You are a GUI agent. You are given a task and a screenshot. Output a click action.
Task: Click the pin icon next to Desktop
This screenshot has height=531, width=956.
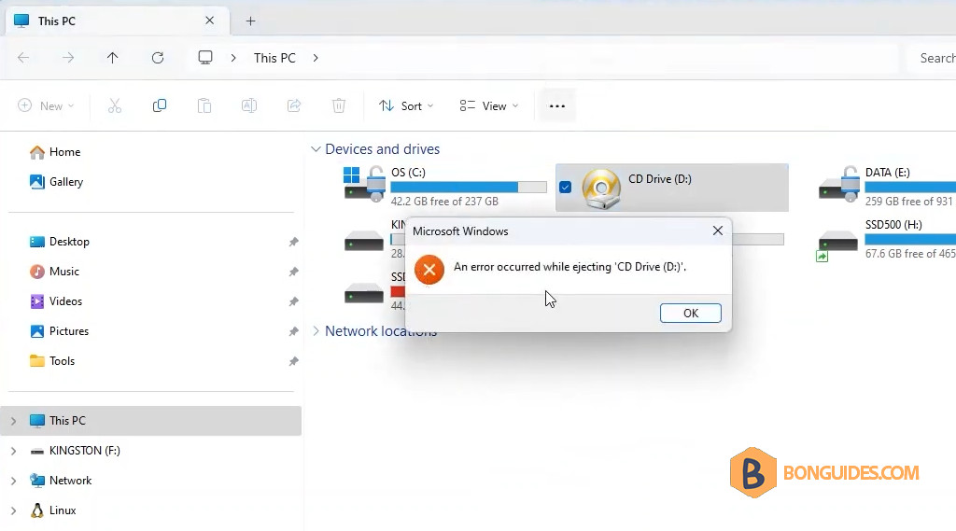coord(293,242)
